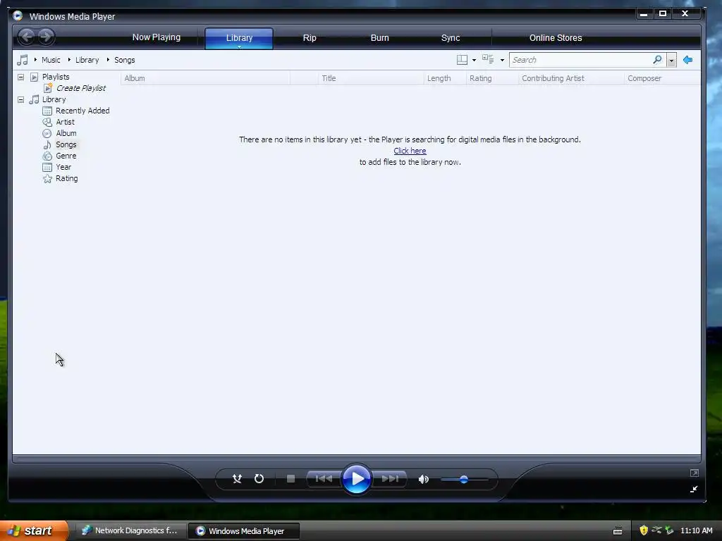Expand the arrow before Songs breadcrumb
Image resolution: width=722 pixels, height=541 pixels.
point(108,60)
